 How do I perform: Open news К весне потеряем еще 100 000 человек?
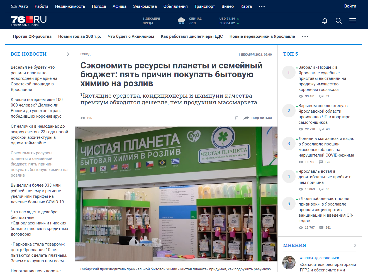(x=37, y=108)
